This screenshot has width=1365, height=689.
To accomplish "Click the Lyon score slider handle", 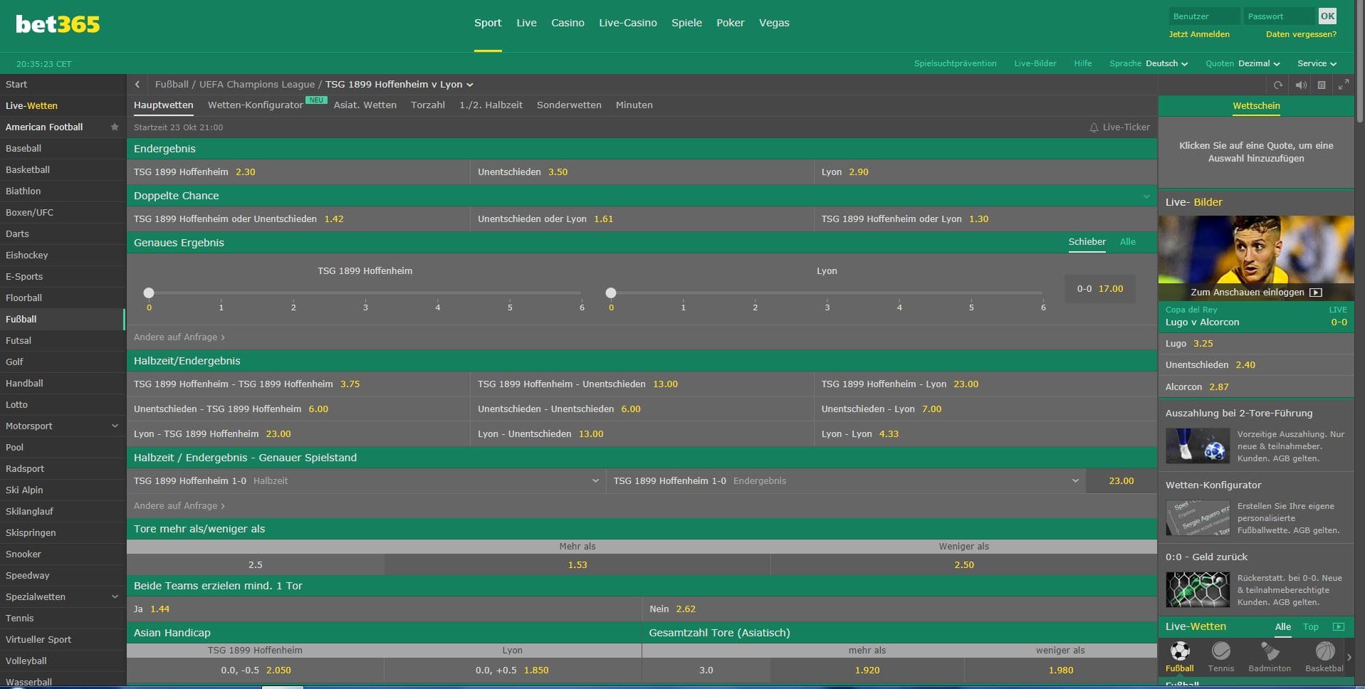I will pyautogui.click(x=611, y=293).
